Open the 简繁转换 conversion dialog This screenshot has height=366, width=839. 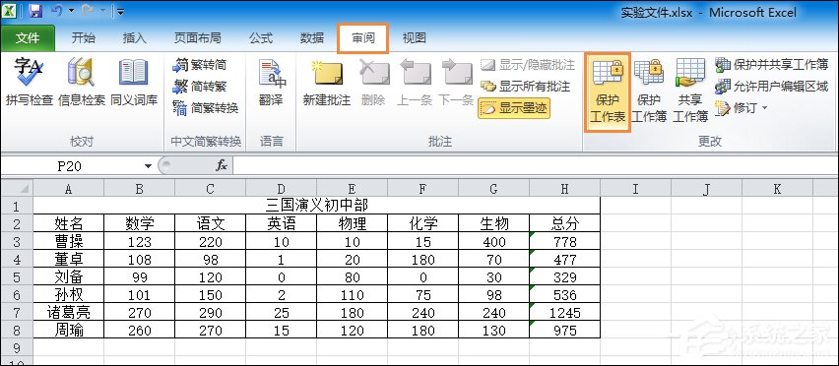[x=206, y=108]
